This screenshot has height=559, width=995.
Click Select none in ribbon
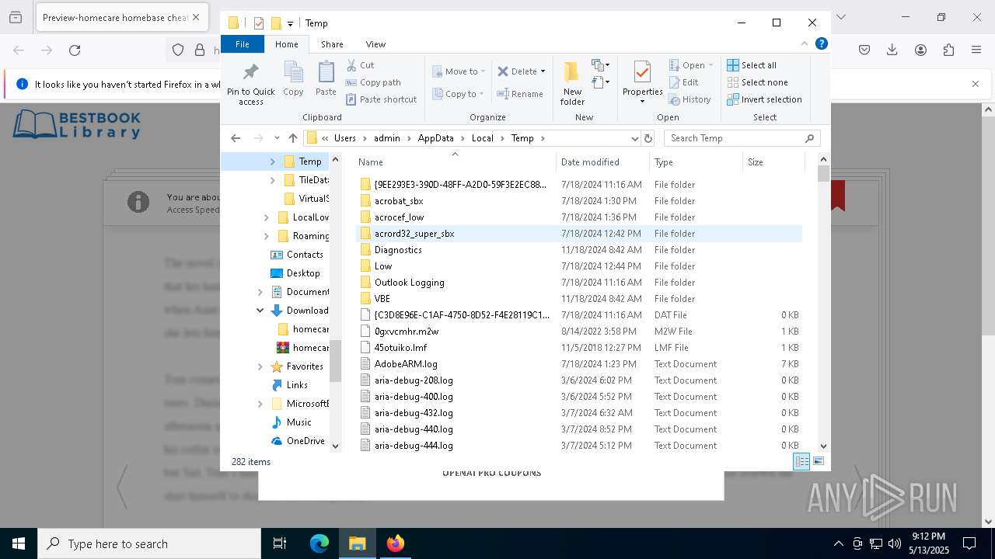pos(757,82)
